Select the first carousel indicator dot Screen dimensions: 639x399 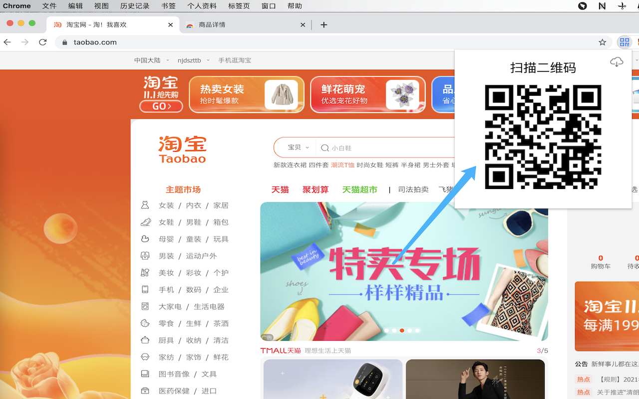pyautogui.click(x=386, y=330)
